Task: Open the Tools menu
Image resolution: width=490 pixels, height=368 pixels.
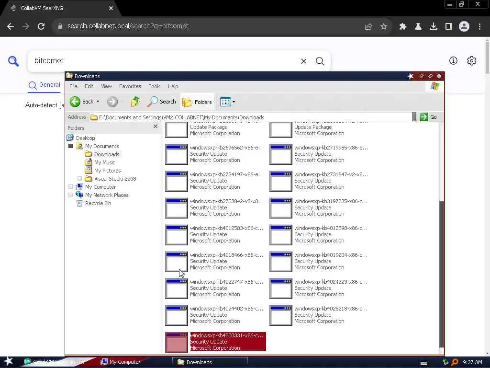Action: [x=155, y=86]
